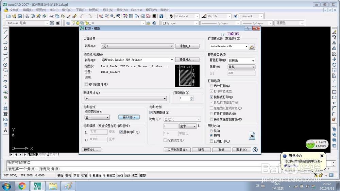
Task: Open the 毫米 units dropdown
Action: [x=188, y=126]
